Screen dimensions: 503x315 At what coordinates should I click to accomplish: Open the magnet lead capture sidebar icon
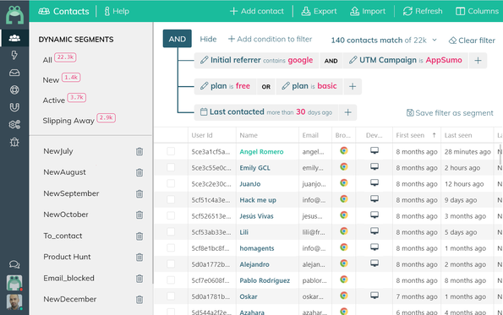coord(14,107)
